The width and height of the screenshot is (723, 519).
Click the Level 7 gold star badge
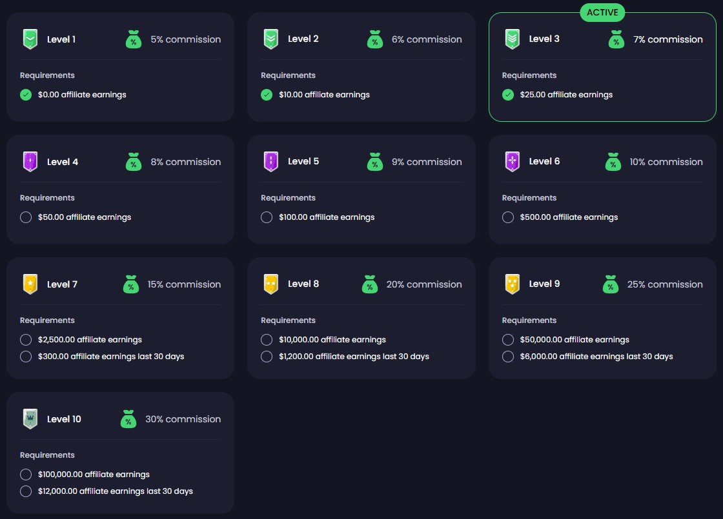click(30, 284)
